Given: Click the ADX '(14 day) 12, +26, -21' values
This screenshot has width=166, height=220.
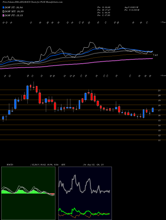Looking at the screenshot, I should point(93,165).
